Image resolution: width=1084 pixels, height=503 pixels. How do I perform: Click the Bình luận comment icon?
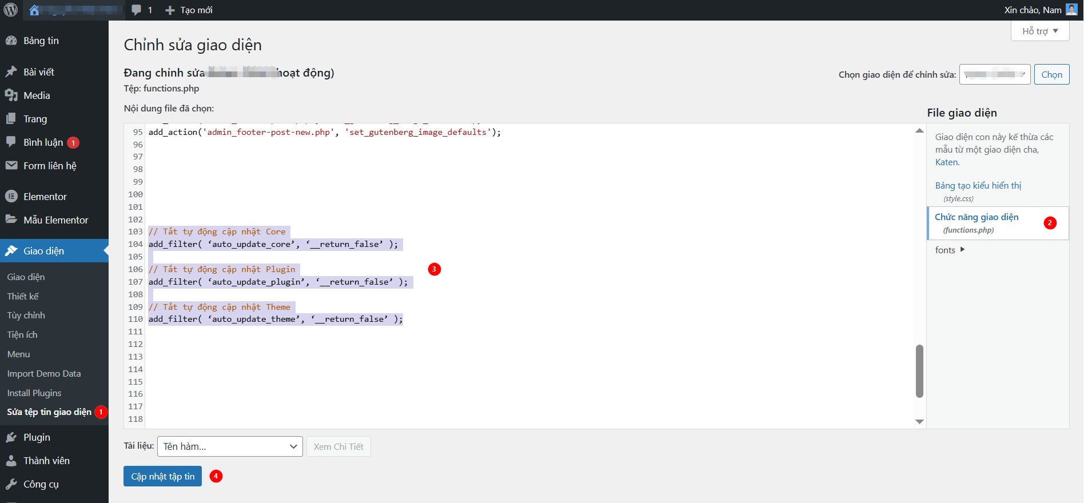pyautogui.click(x=11, y=142)
